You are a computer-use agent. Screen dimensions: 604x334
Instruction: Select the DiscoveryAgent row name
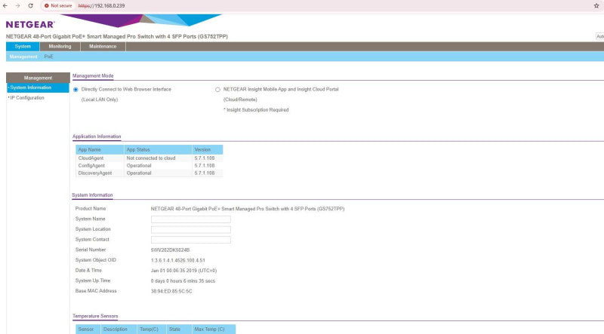[x=95, y=173]
